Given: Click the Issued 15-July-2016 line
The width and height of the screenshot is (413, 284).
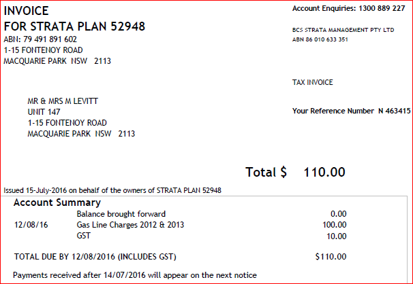Looking at the screenshot, I should pyautogui.click(x=112, y=190).
